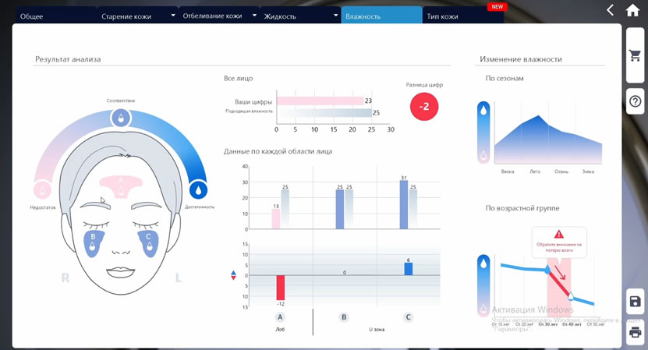Expand the Отбеливание кожи dropdown arrow

click(x=255, y=16)
